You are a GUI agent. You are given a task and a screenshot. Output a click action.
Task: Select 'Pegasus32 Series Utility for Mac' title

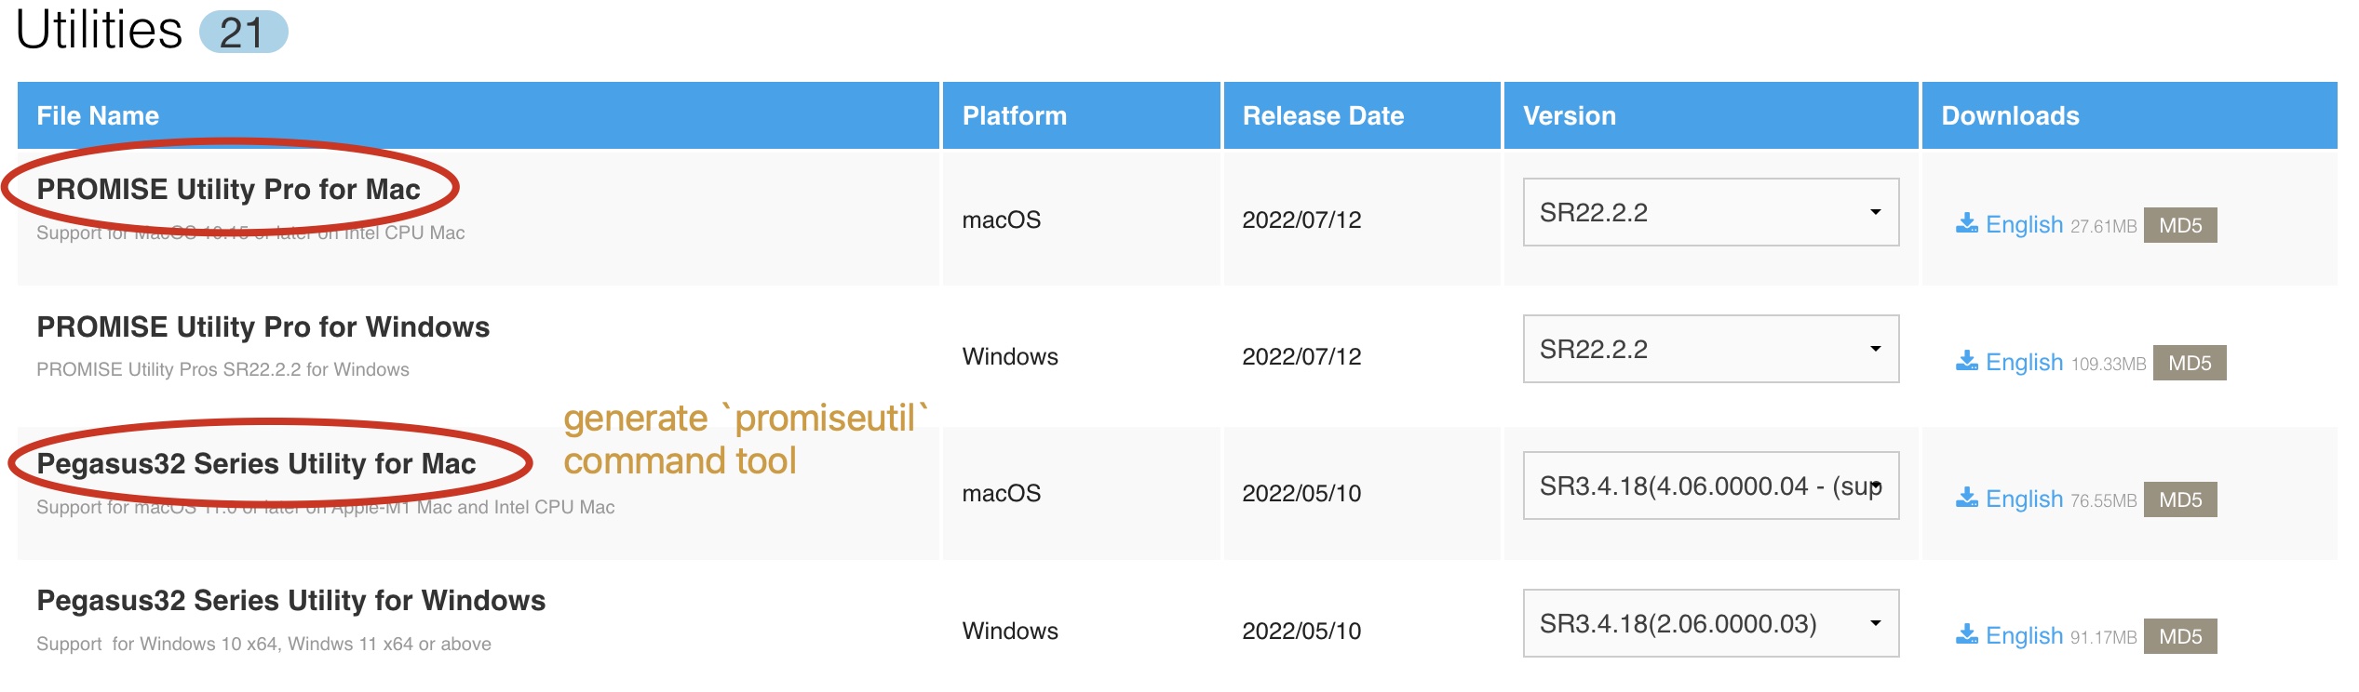pyautogui.click(x=256, y=463)
